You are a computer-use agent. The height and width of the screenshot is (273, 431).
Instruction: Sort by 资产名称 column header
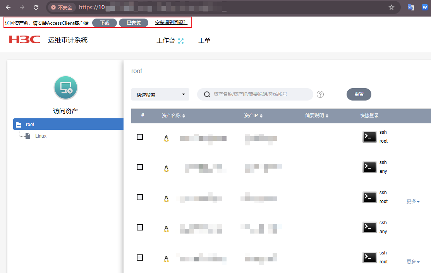(x=173, y=116)
